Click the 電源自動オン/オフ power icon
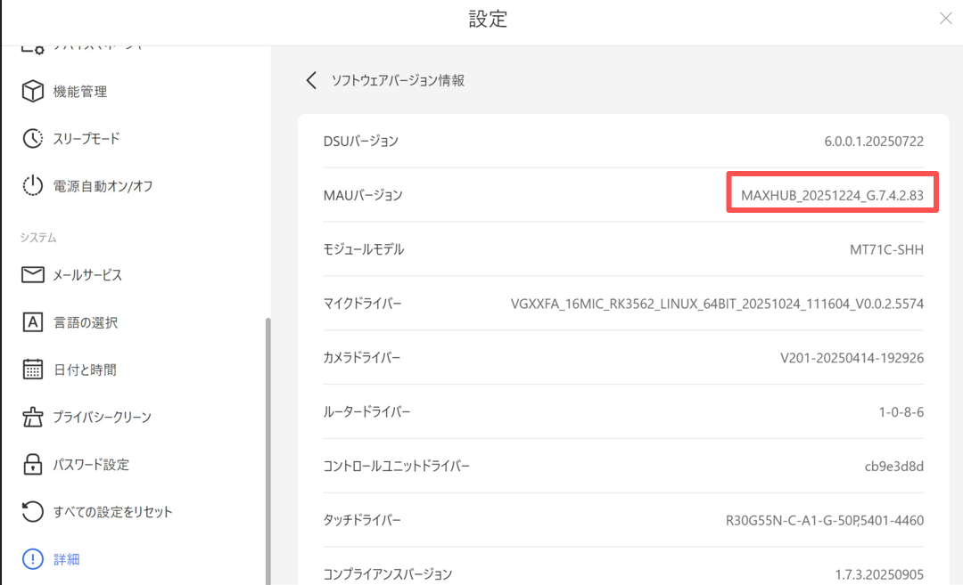The height and width of the screenshot is (585, 963). [x=33, y=186]
